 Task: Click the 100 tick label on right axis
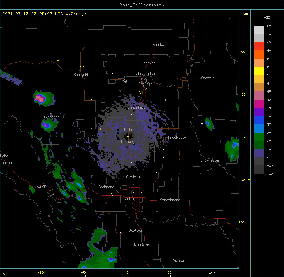tap(242, 52)
